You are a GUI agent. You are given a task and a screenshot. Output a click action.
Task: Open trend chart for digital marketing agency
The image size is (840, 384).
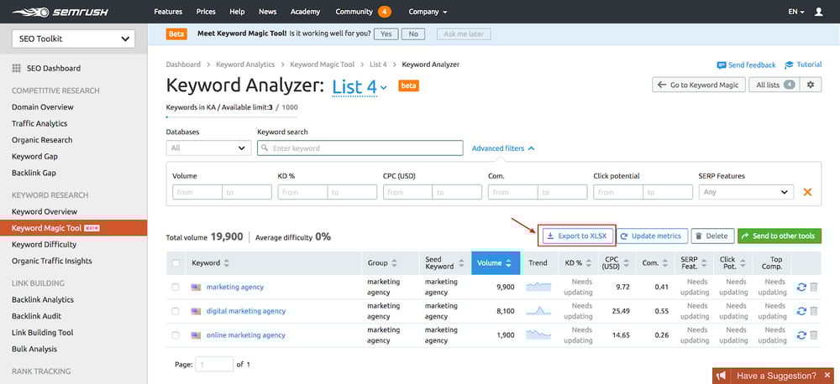pos(538,311)
